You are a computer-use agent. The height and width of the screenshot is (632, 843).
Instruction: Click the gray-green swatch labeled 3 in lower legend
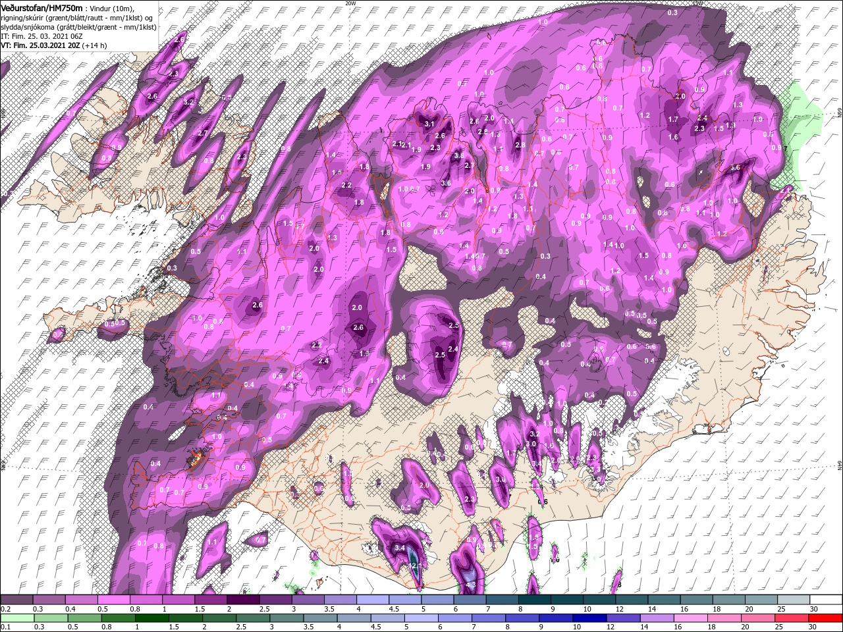[x=287, y=618]
